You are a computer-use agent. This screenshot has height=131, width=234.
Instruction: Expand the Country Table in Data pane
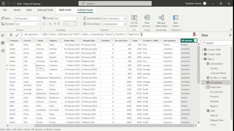[x=203, y=49]
